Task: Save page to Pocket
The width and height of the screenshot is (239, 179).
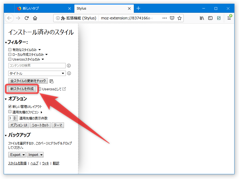Action: pos(172,18)
